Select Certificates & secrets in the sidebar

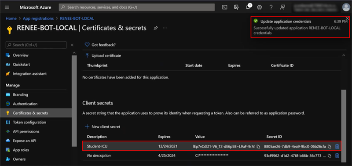(x=30, y=113)
